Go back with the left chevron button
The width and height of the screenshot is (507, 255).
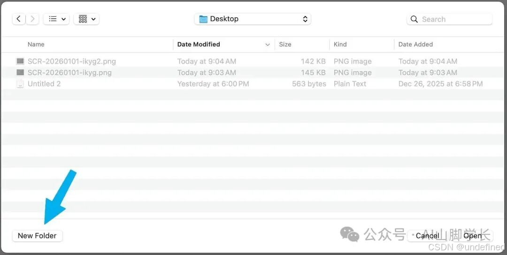tap(19, 19)
